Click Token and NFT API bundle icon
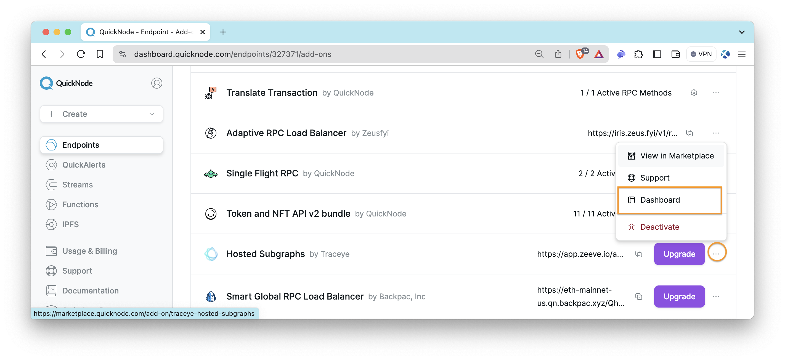Screen dimensions: 785x360 pyautogui.click(x=211, y=214)
